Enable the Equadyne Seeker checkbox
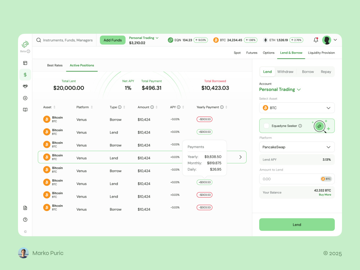360x270 pixels. point(266,126)
